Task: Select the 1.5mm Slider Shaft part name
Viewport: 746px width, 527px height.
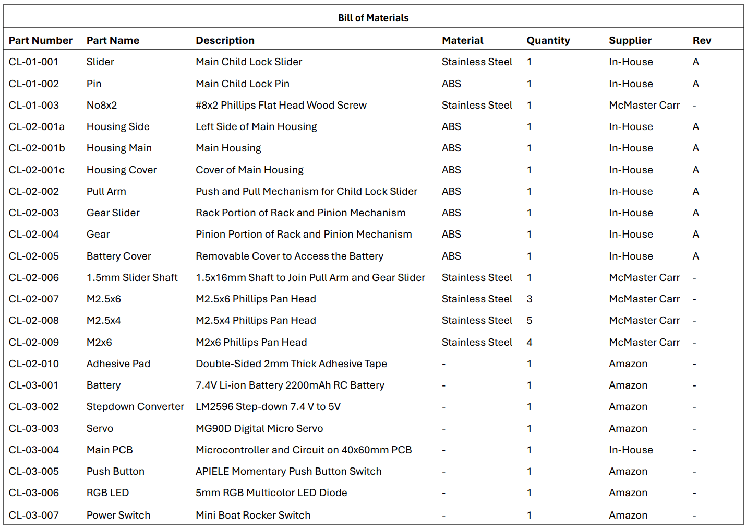Action: click(132, 277)
